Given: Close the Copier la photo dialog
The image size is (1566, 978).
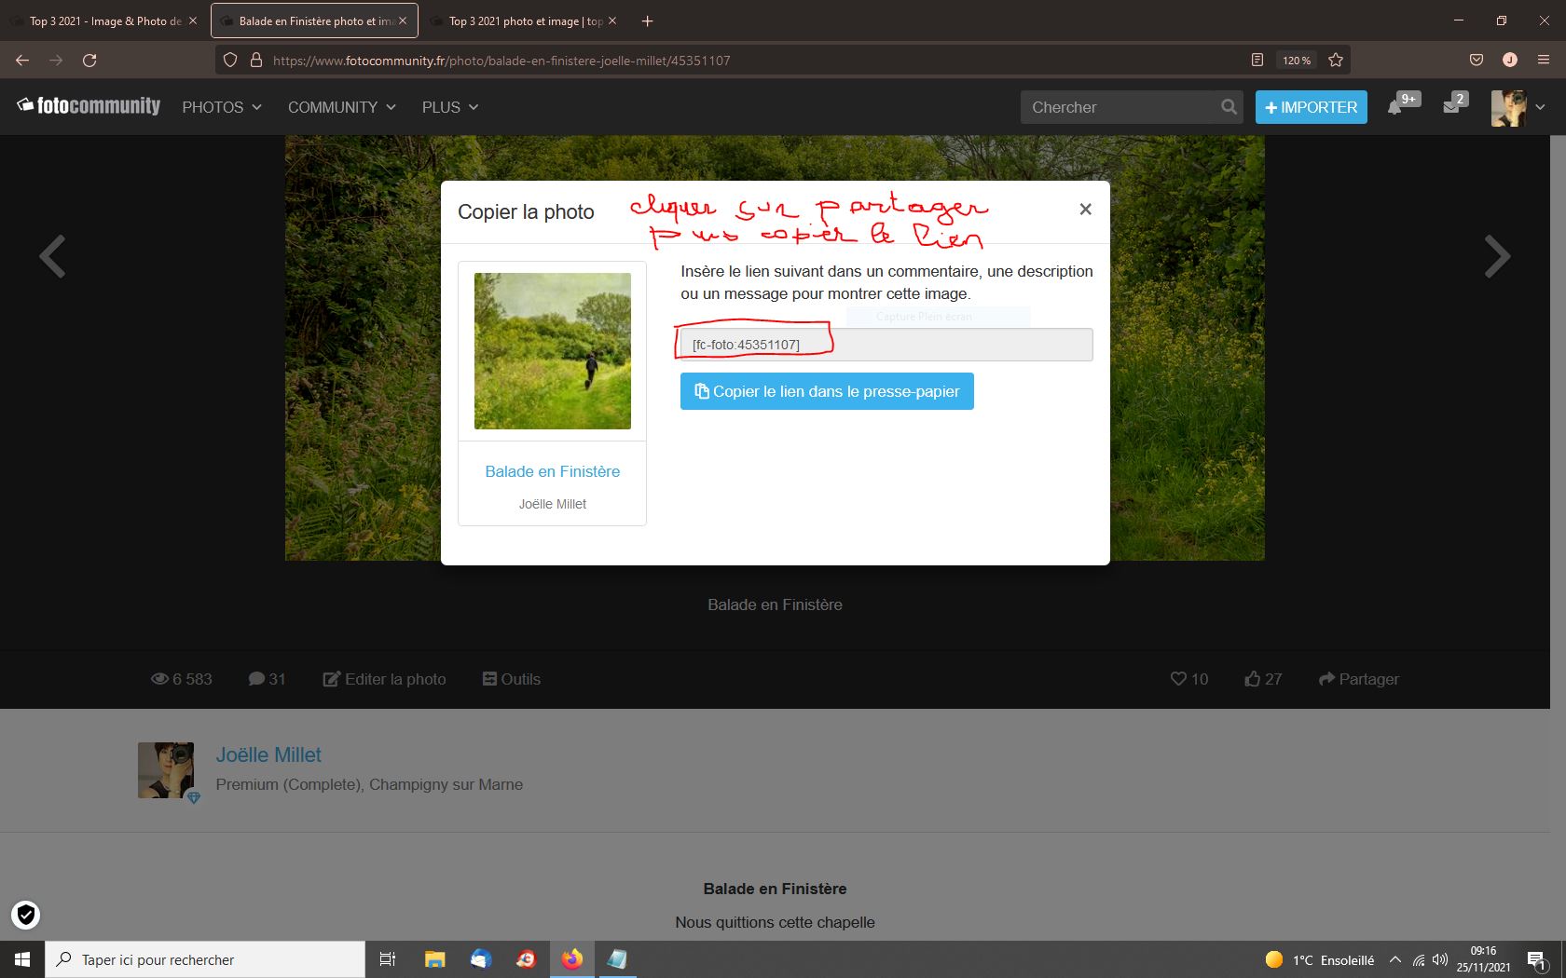Looking at the screenshot, I should tap(1085, 210).
